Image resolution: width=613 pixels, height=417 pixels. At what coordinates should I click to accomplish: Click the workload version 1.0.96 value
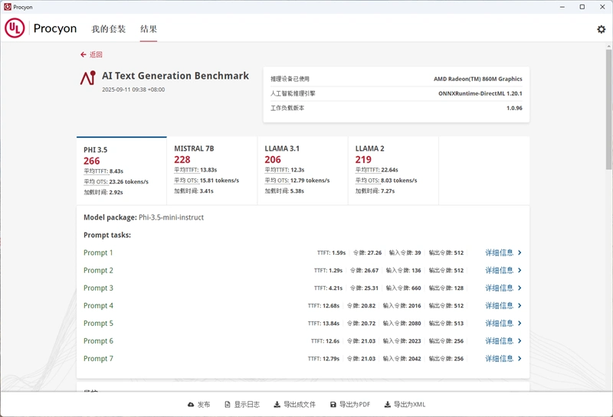pos(514,108)
